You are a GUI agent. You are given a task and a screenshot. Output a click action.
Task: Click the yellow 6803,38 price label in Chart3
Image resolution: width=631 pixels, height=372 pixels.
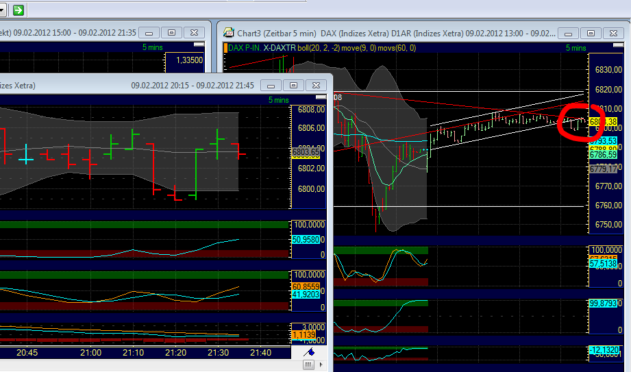click(599, 122)
